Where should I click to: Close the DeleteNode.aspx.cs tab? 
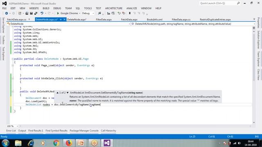[65, 20]
